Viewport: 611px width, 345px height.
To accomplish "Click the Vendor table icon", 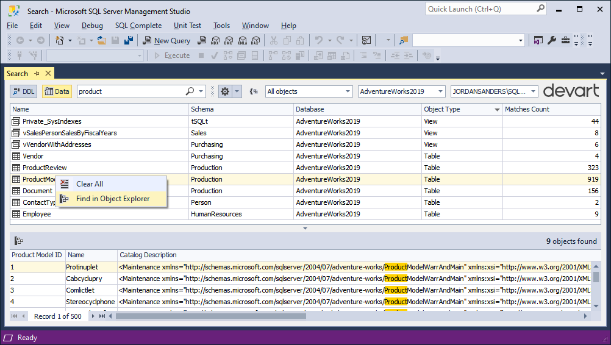I will pyautogui.click(x=16, y=156).
